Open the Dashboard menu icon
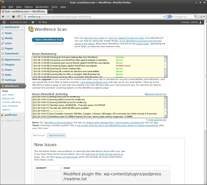 (3, 27)
